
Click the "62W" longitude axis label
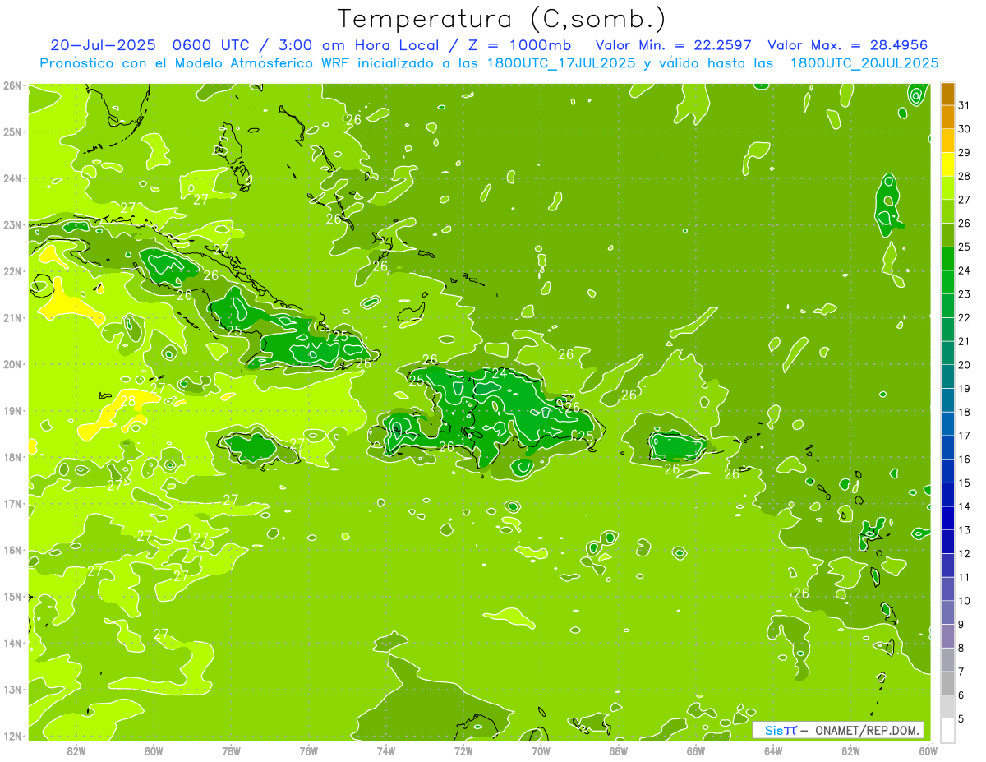(x=850, y=750)
